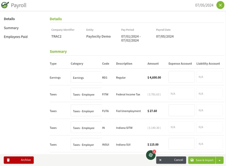Go to Summary section in sidebar
Screen dimensions: 226x166
point(11,28)
